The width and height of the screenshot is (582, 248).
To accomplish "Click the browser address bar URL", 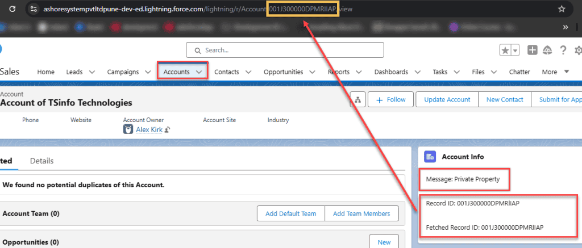I will coord(197,9).
